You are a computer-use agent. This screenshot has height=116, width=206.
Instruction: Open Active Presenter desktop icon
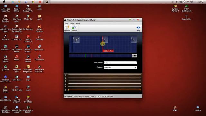click(39, 28)
